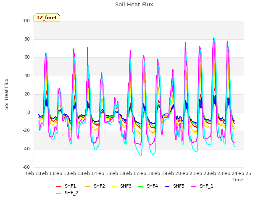The height and width of the screenshot is (201, 269).
Task: Click the SHF3 legend entry
Action: coord(121,186)
